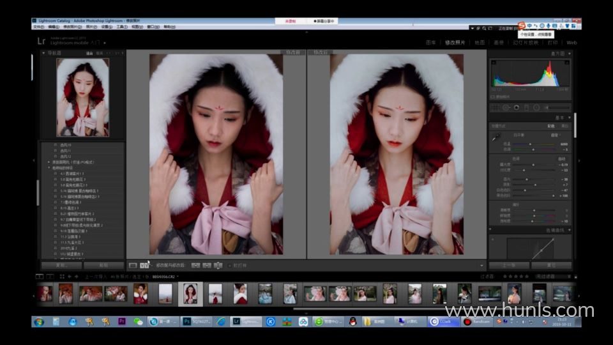Click the 曝光度 exposure slider

pyautogui.click(x=534, y=165)
